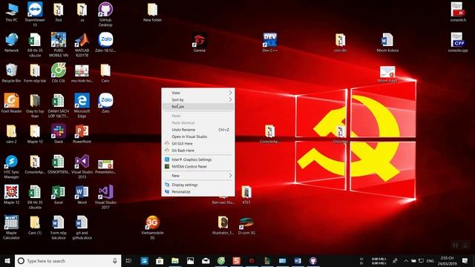
Task: Open Display settings from context menu
Action: coord(198,185)
